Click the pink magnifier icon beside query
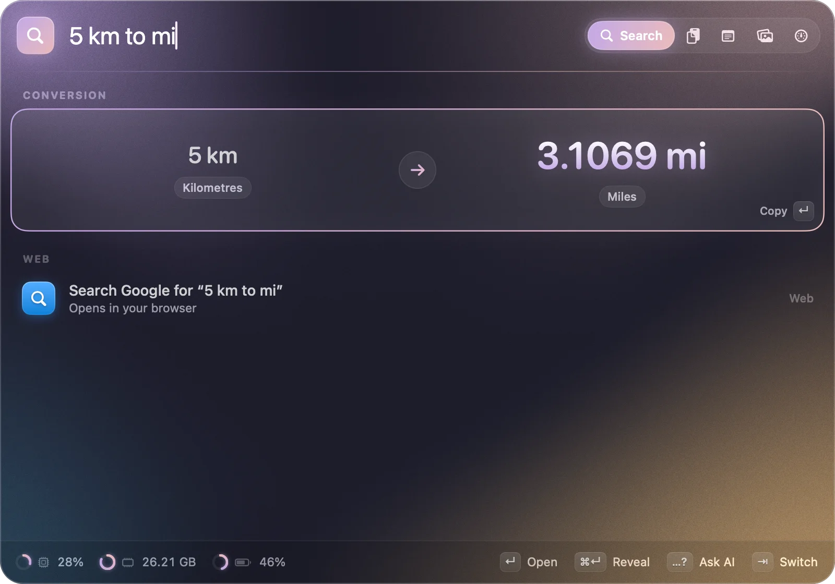This screenshot has width=835, height=584. 35,35
